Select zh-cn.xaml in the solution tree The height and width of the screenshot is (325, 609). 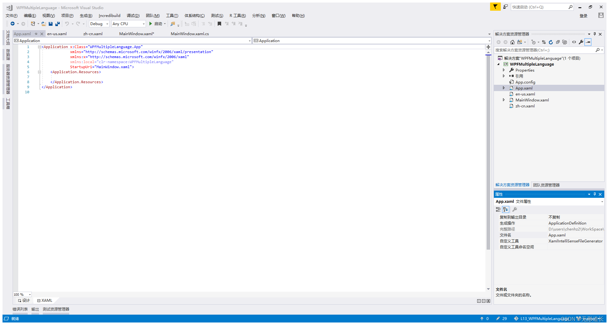(525, 106)
